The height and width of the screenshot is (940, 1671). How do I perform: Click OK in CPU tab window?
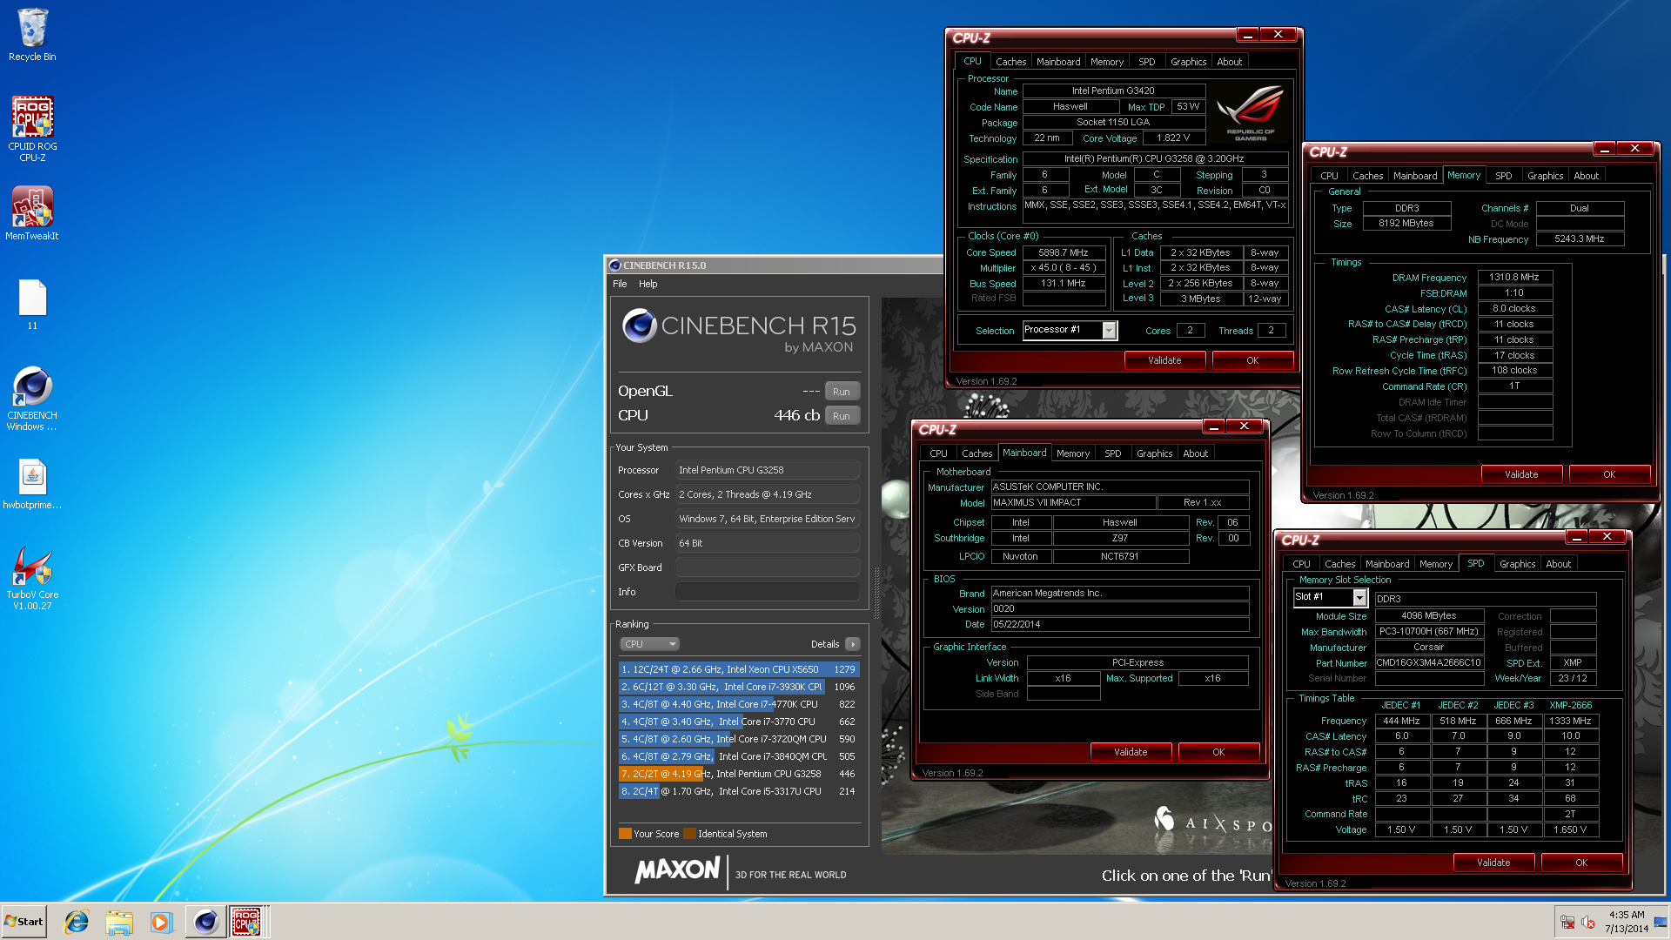1252,360
